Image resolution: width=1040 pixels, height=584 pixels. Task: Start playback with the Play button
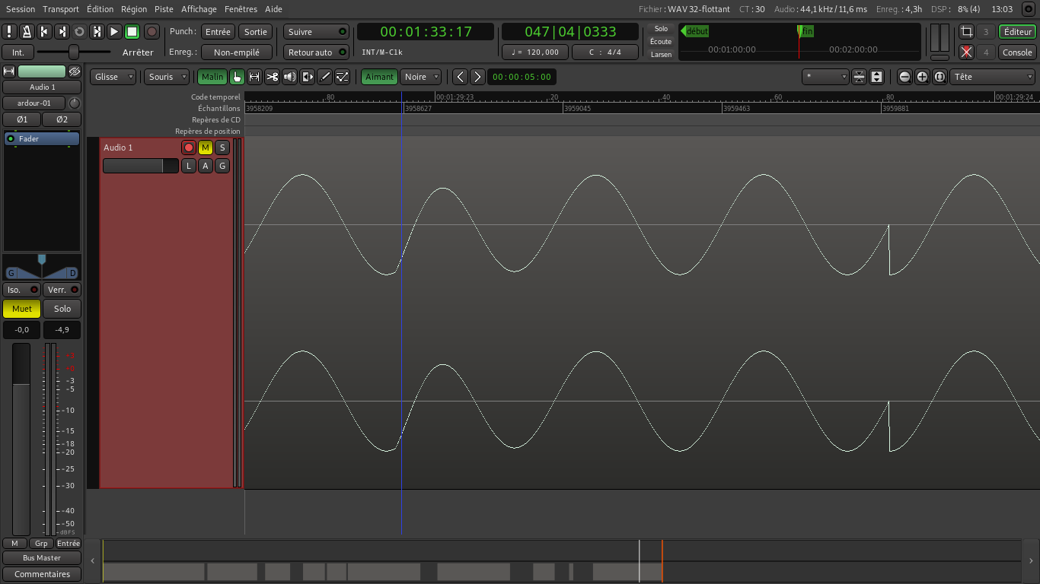pos(114,31)
